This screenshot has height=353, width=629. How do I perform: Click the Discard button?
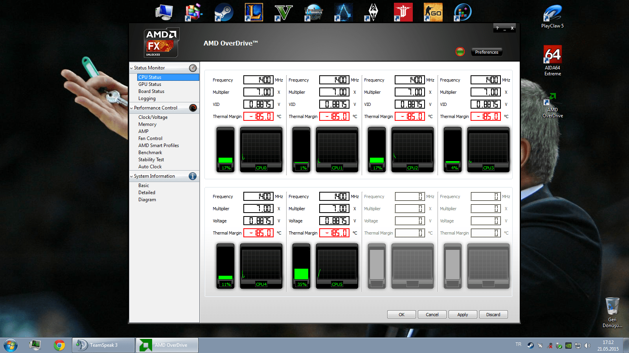click(493, 315)
